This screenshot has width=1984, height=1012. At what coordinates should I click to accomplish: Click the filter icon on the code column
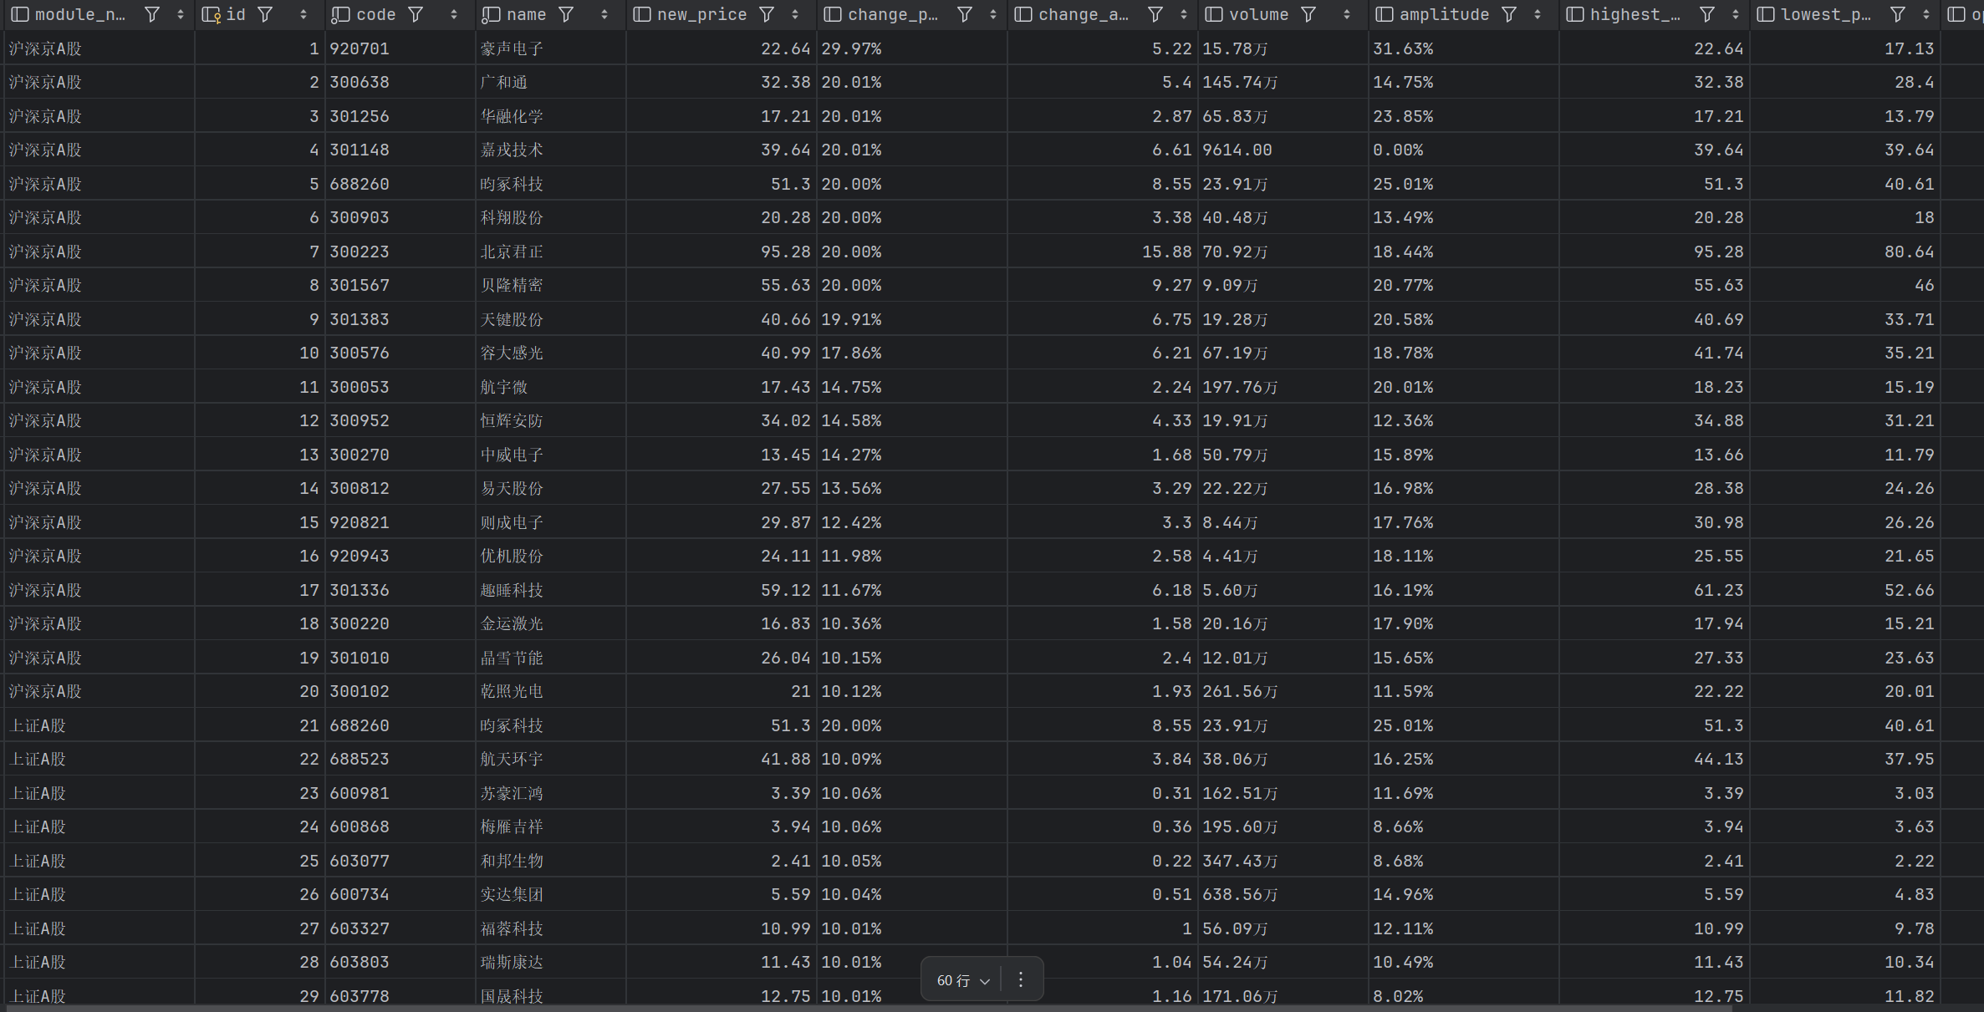(416, 14)
